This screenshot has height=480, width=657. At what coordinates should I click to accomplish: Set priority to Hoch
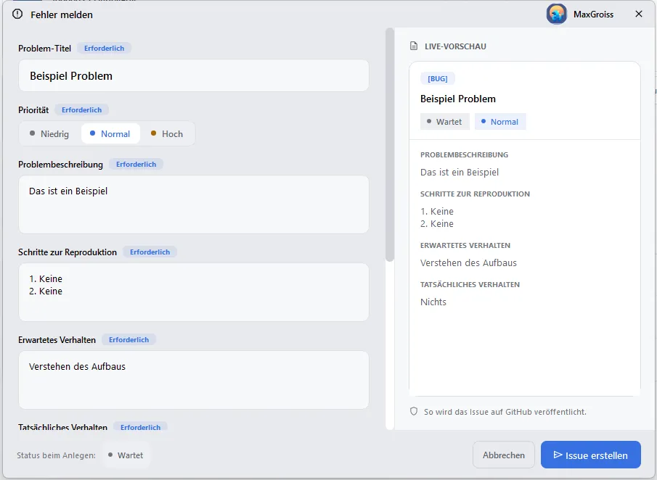point(167,134)
